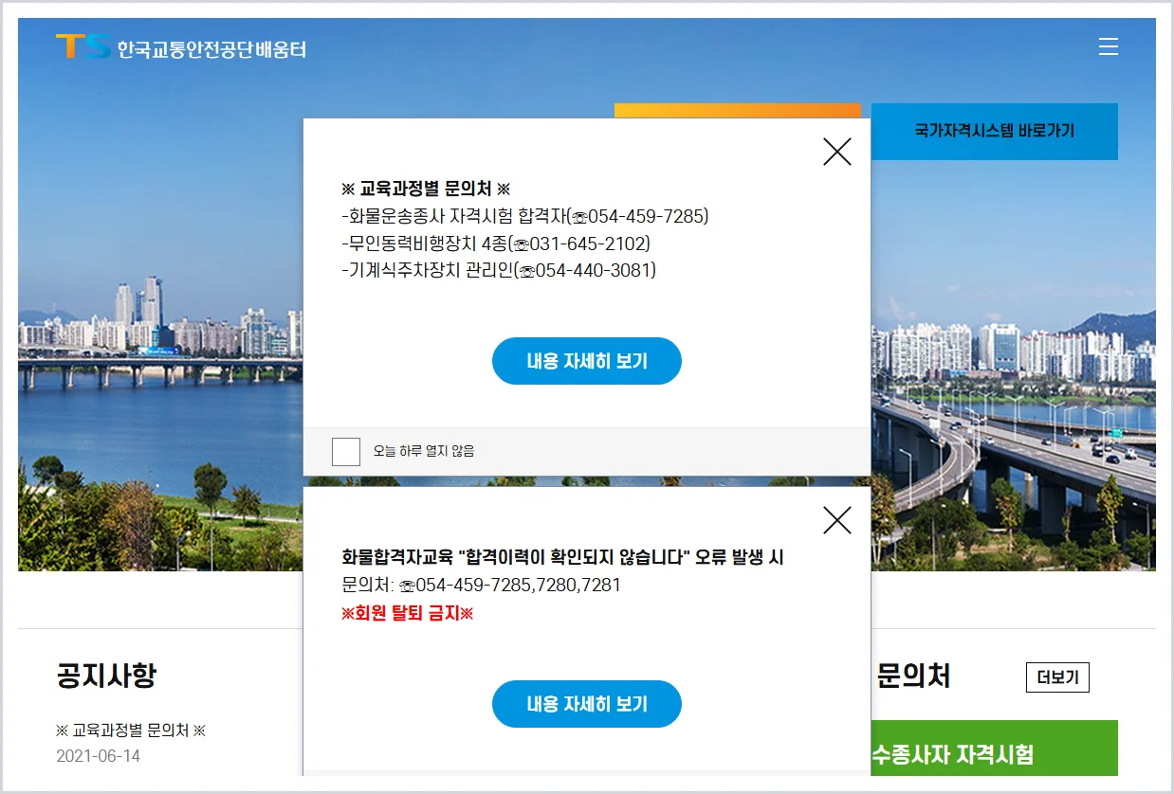
Task: Click the 문의처 section heading
Action: point(913,677)
